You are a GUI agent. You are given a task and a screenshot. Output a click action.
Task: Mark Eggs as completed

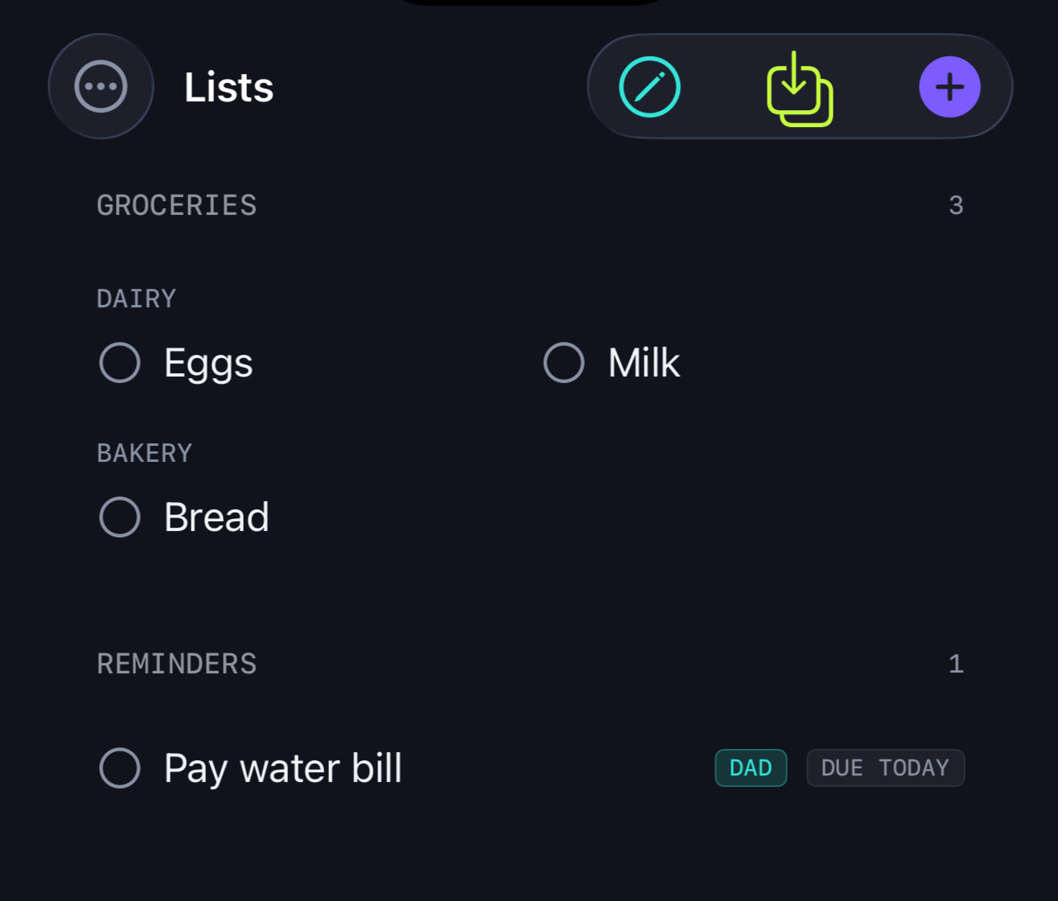[x=120, y=362]
